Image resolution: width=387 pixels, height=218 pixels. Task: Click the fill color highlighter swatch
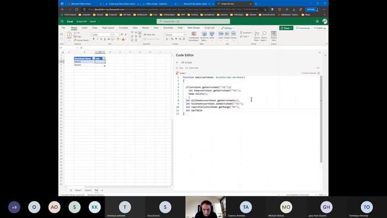[118, 39]
